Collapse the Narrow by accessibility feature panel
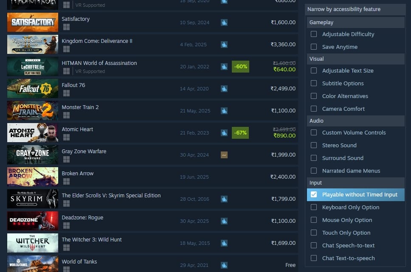This screenshot has width=411, height=272. [x=355, y=9]
